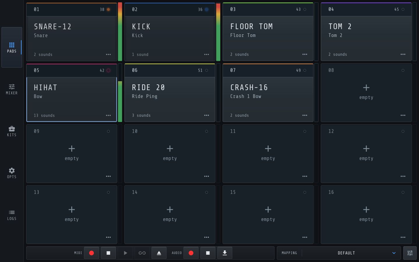Switch to the Mixer view

[12, 89]
